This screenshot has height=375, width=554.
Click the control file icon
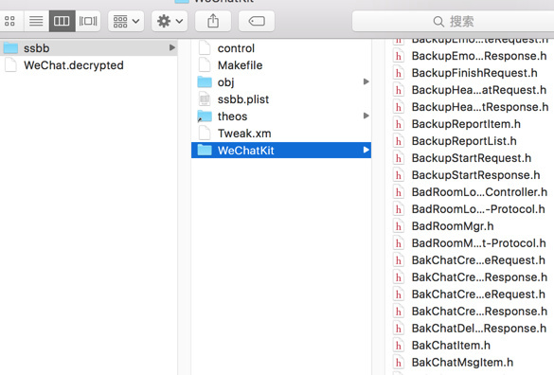click(x=205, y=47)
